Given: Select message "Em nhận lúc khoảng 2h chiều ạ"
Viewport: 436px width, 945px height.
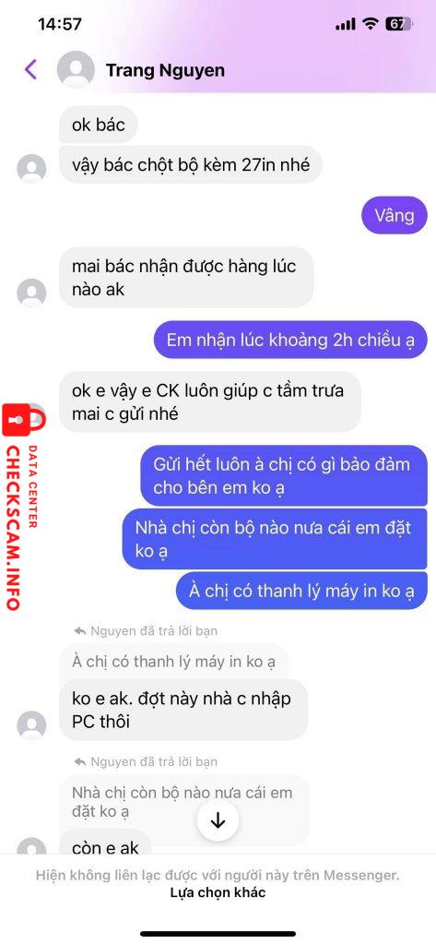Looking at the screenshot, I should coord(291,340).
